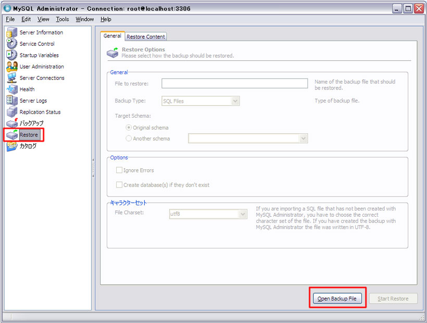Click the 'Target Schema:' label
The width and height of the screenshot is (427, 323).
(x=133, y=116)
